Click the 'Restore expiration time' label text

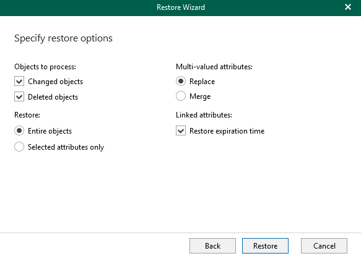point(227,131)
